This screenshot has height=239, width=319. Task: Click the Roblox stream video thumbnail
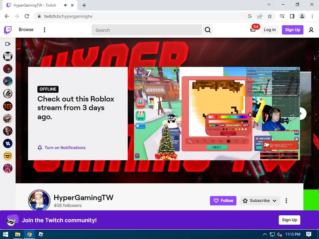point(217,114)
